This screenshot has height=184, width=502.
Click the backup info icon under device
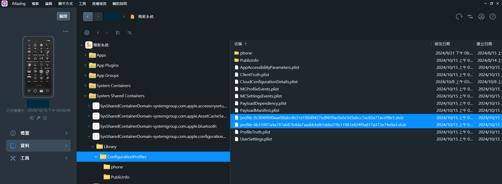click(x=45, y=118)
